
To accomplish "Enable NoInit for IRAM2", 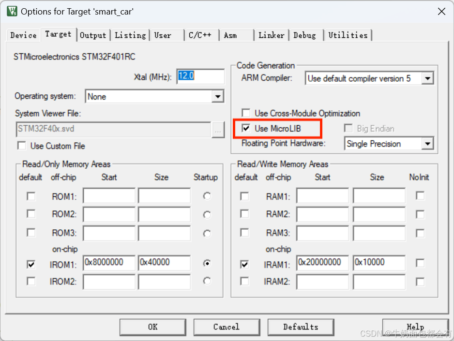I will (x=420, y=282).
